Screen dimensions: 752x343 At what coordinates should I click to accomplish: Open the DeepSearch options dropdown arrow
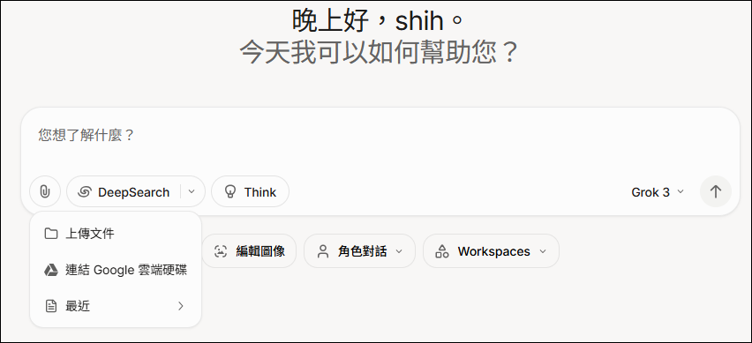click(192, 191)
